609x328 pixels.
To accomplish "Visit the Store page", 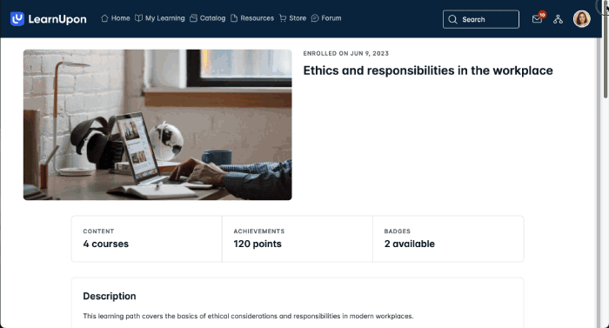I will [x=293, y=18].
